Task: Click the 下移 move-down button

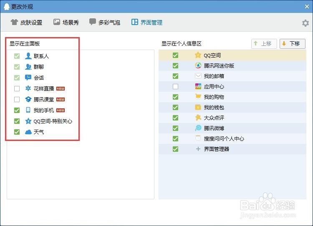Action: pyautogui.click(x=293, y=44)
